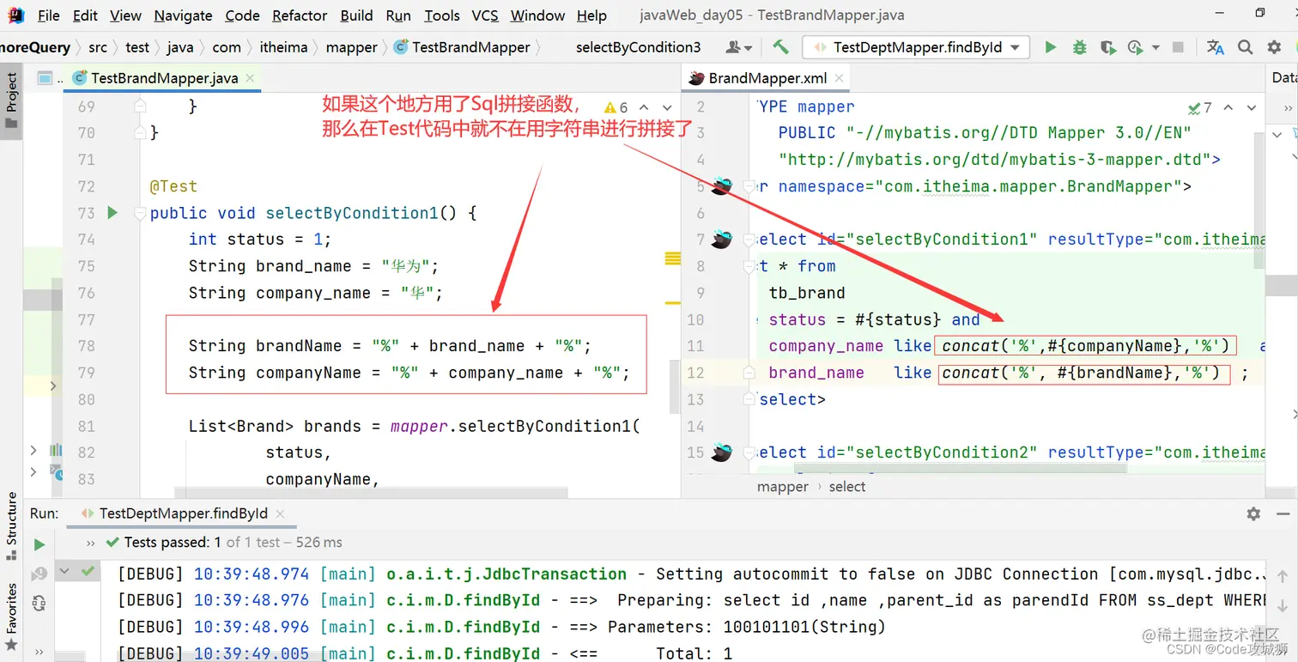Collapse block with fold marker at line 69
The width and height of the screenshot is (1298, 662).
coord(141,107)
